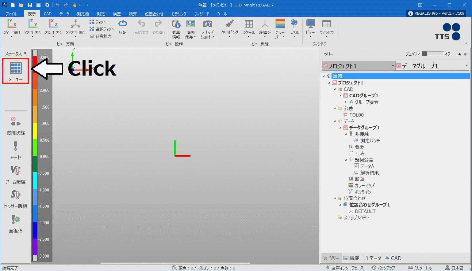This screenshot has height=271, width=472.
Task: Open the ラベル label tool
Action: [x=294, y=28]
